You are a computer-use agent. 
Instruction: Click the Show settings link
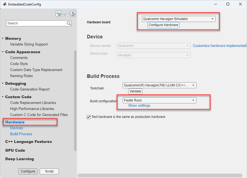click(x=139, y=106)
